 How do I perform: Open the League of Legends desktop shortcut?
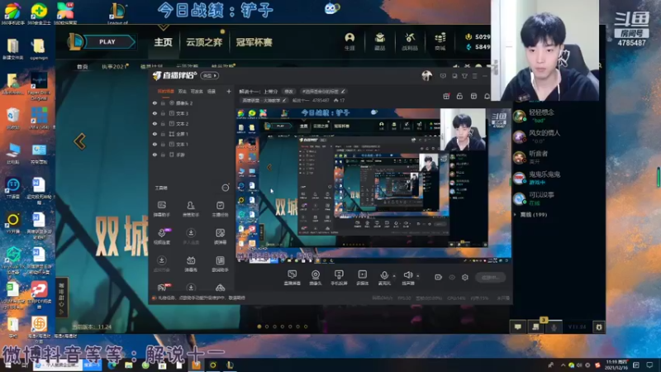[117, 13]
